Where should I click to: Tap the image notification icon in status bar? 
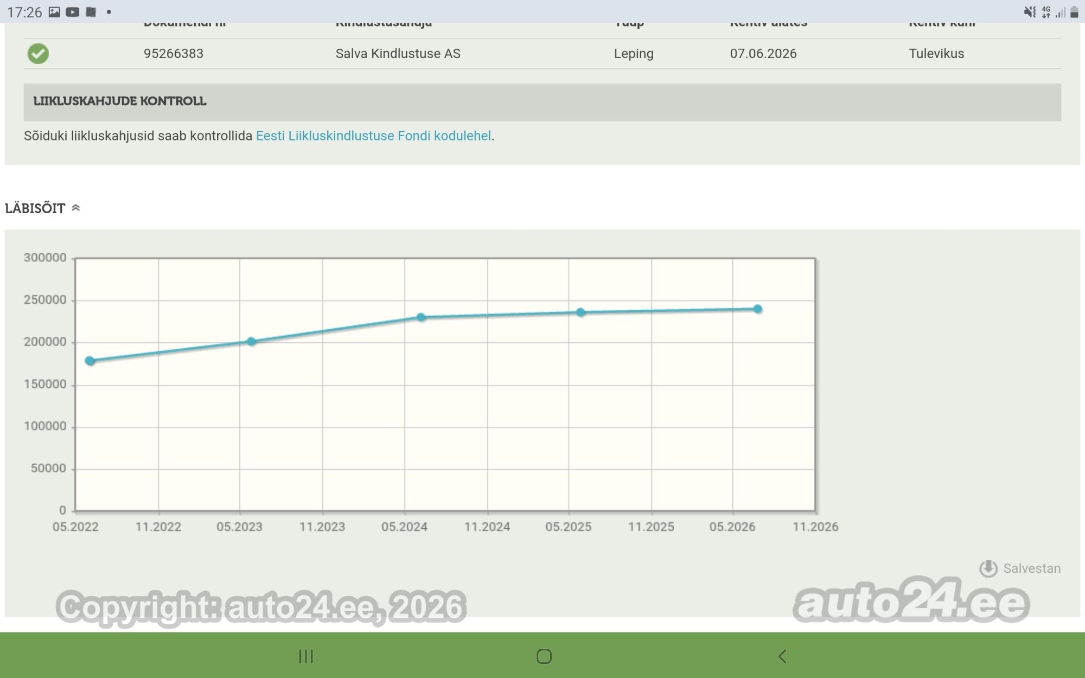coord(54,12)
